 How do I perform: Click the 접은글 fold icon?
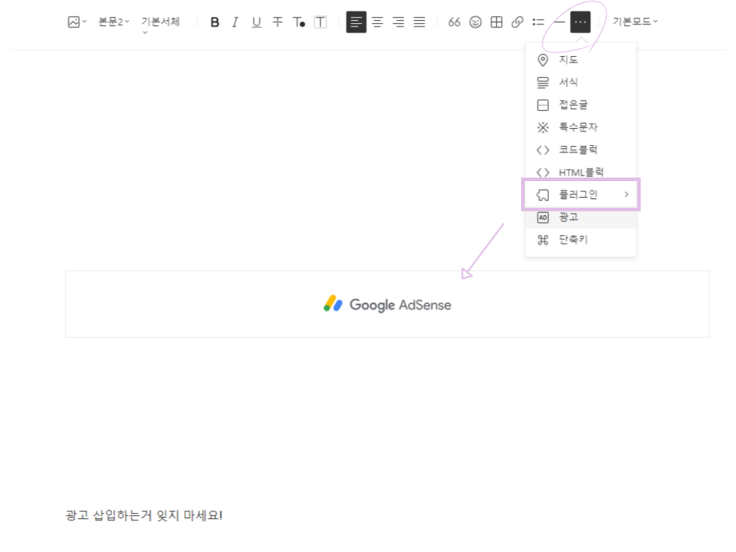click(x=543, y=105)
